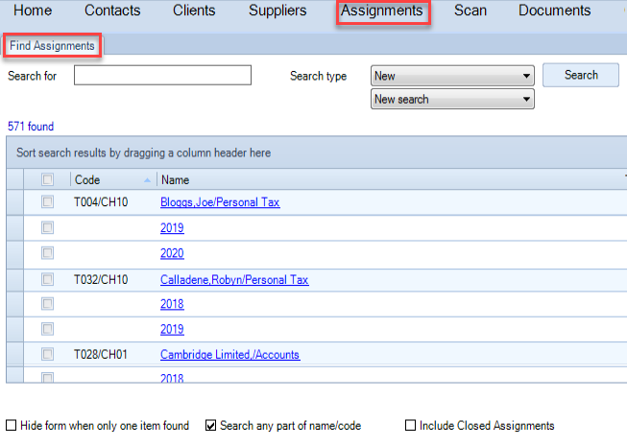Open the Documents menu tab
This screenshot has width=627, height=446.
click(554, 11)
